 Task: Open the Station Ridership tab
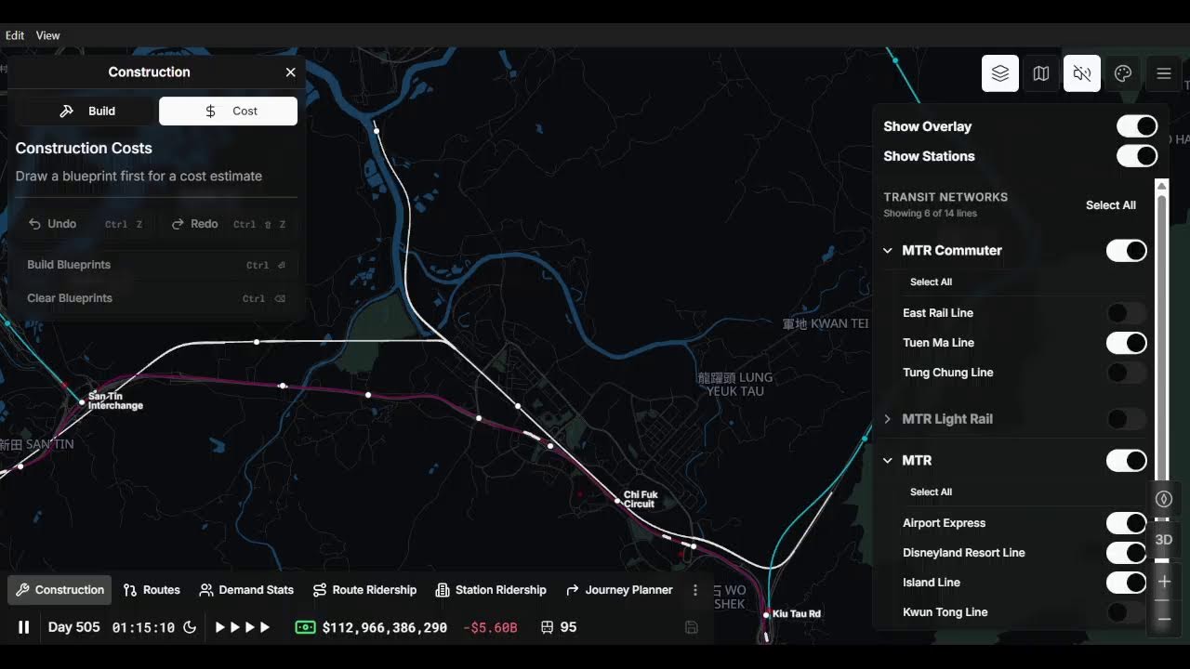[x=491, y=590]
